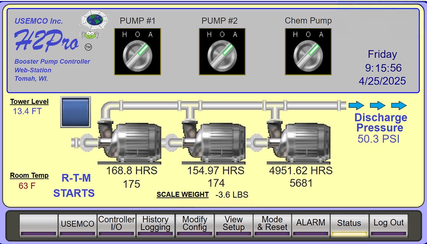Open the View Setup screen

[x=233, y=226]
